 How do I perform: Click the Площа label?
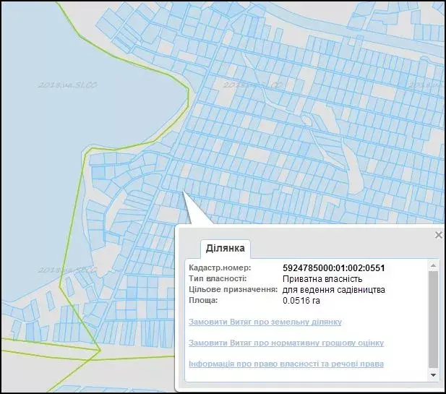click(x=203, y=301)
